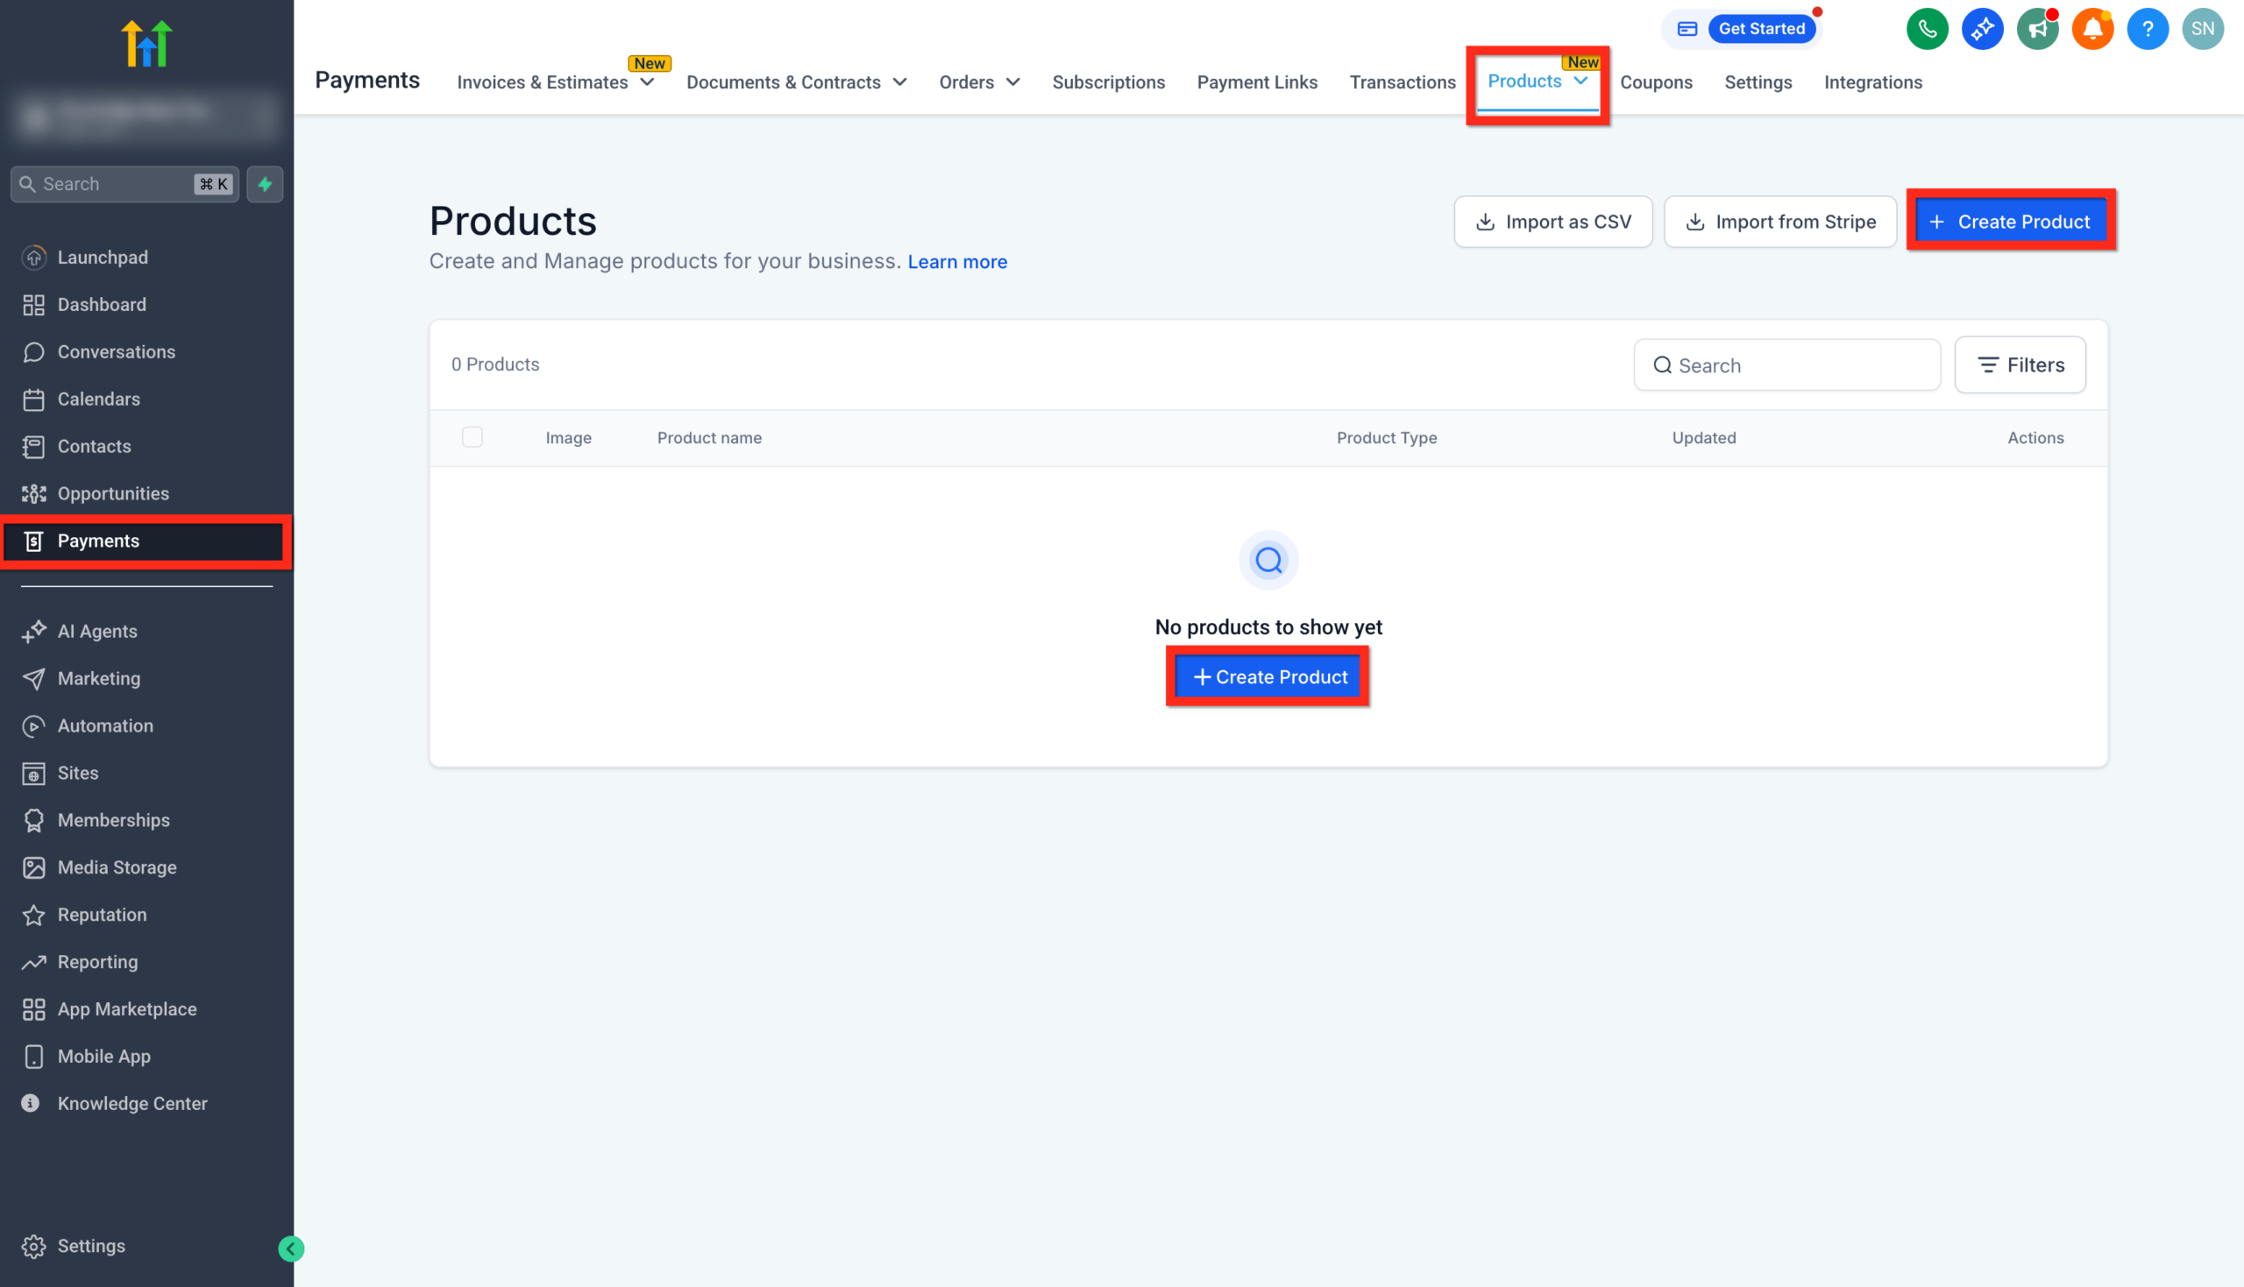Screen dimensions: 2244x1287
Task: Switch to the Transactions tab
Action: point(1403,82)
